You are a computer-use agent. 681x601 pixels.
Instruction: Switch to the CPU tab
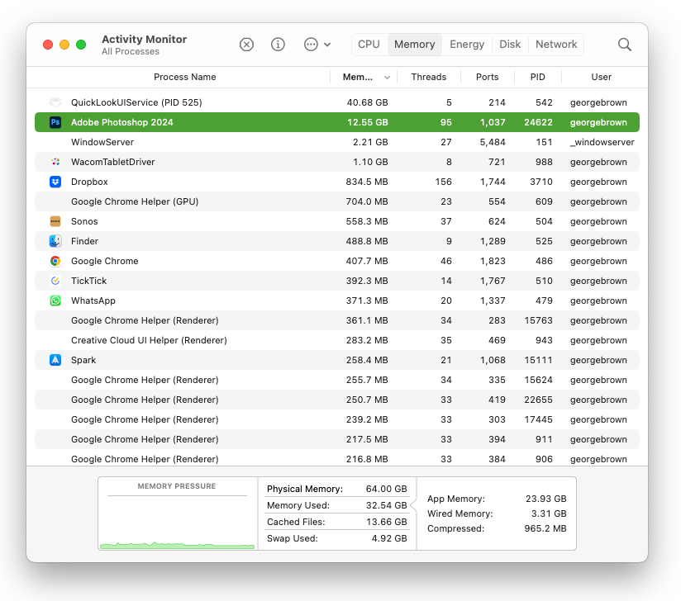(x=369, y=45)
